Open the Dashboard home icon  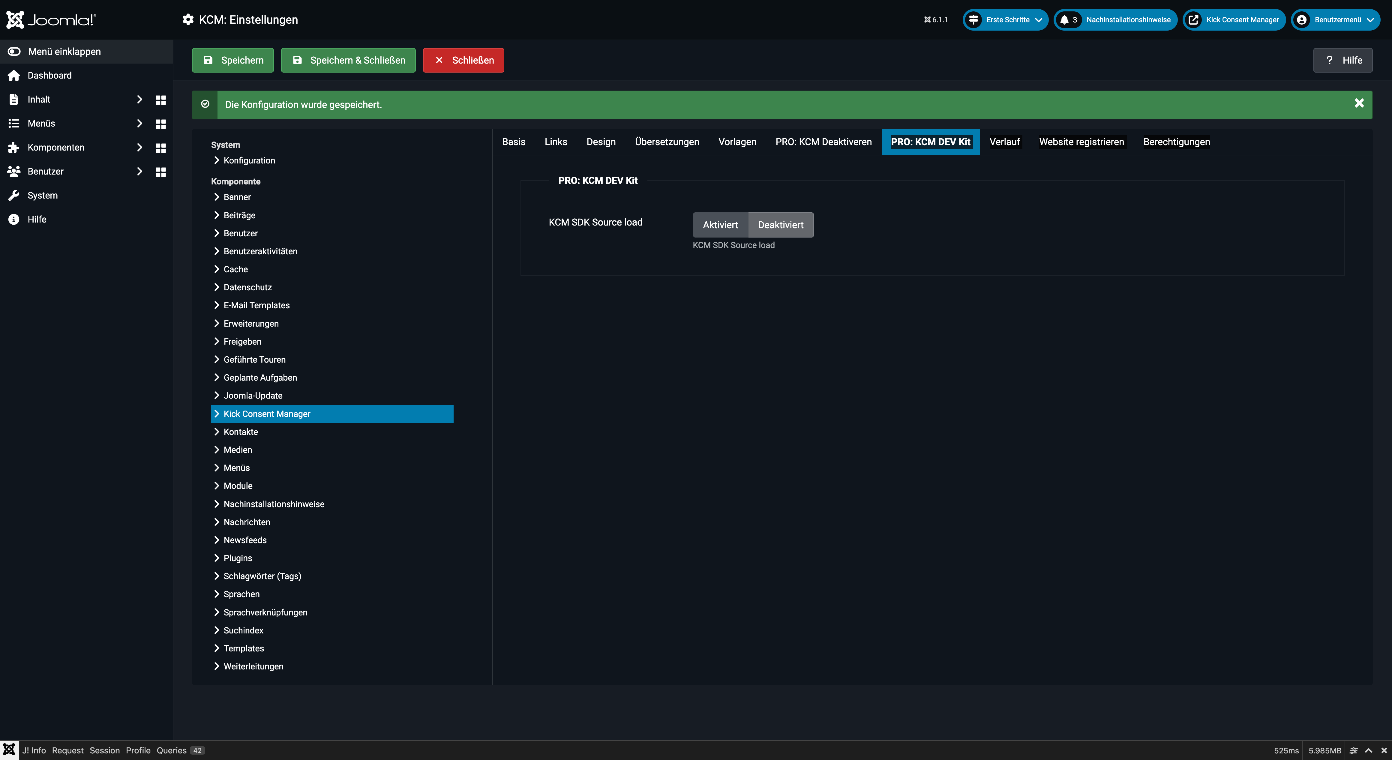coord(14,76)
